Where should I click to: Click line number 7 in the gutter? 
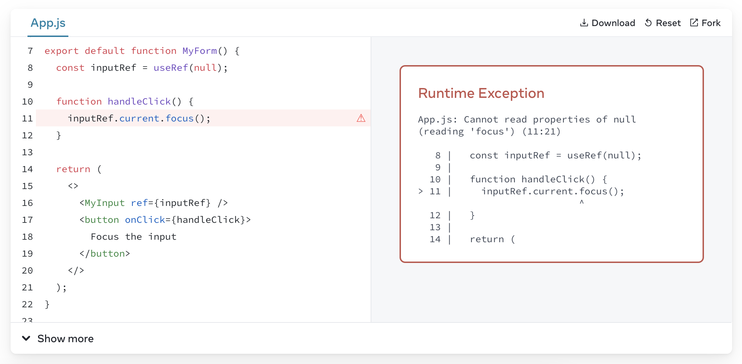pyautogui.click(x=30, y=51)
